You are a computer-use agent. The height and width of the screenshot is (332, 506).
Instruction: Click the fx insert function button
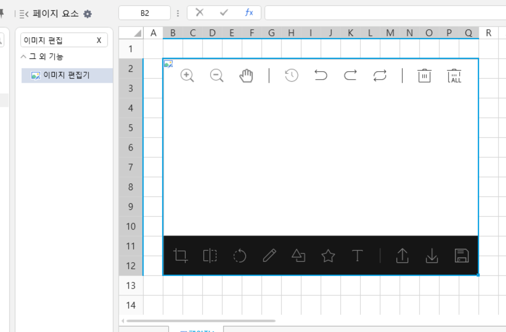coord(249,13)
